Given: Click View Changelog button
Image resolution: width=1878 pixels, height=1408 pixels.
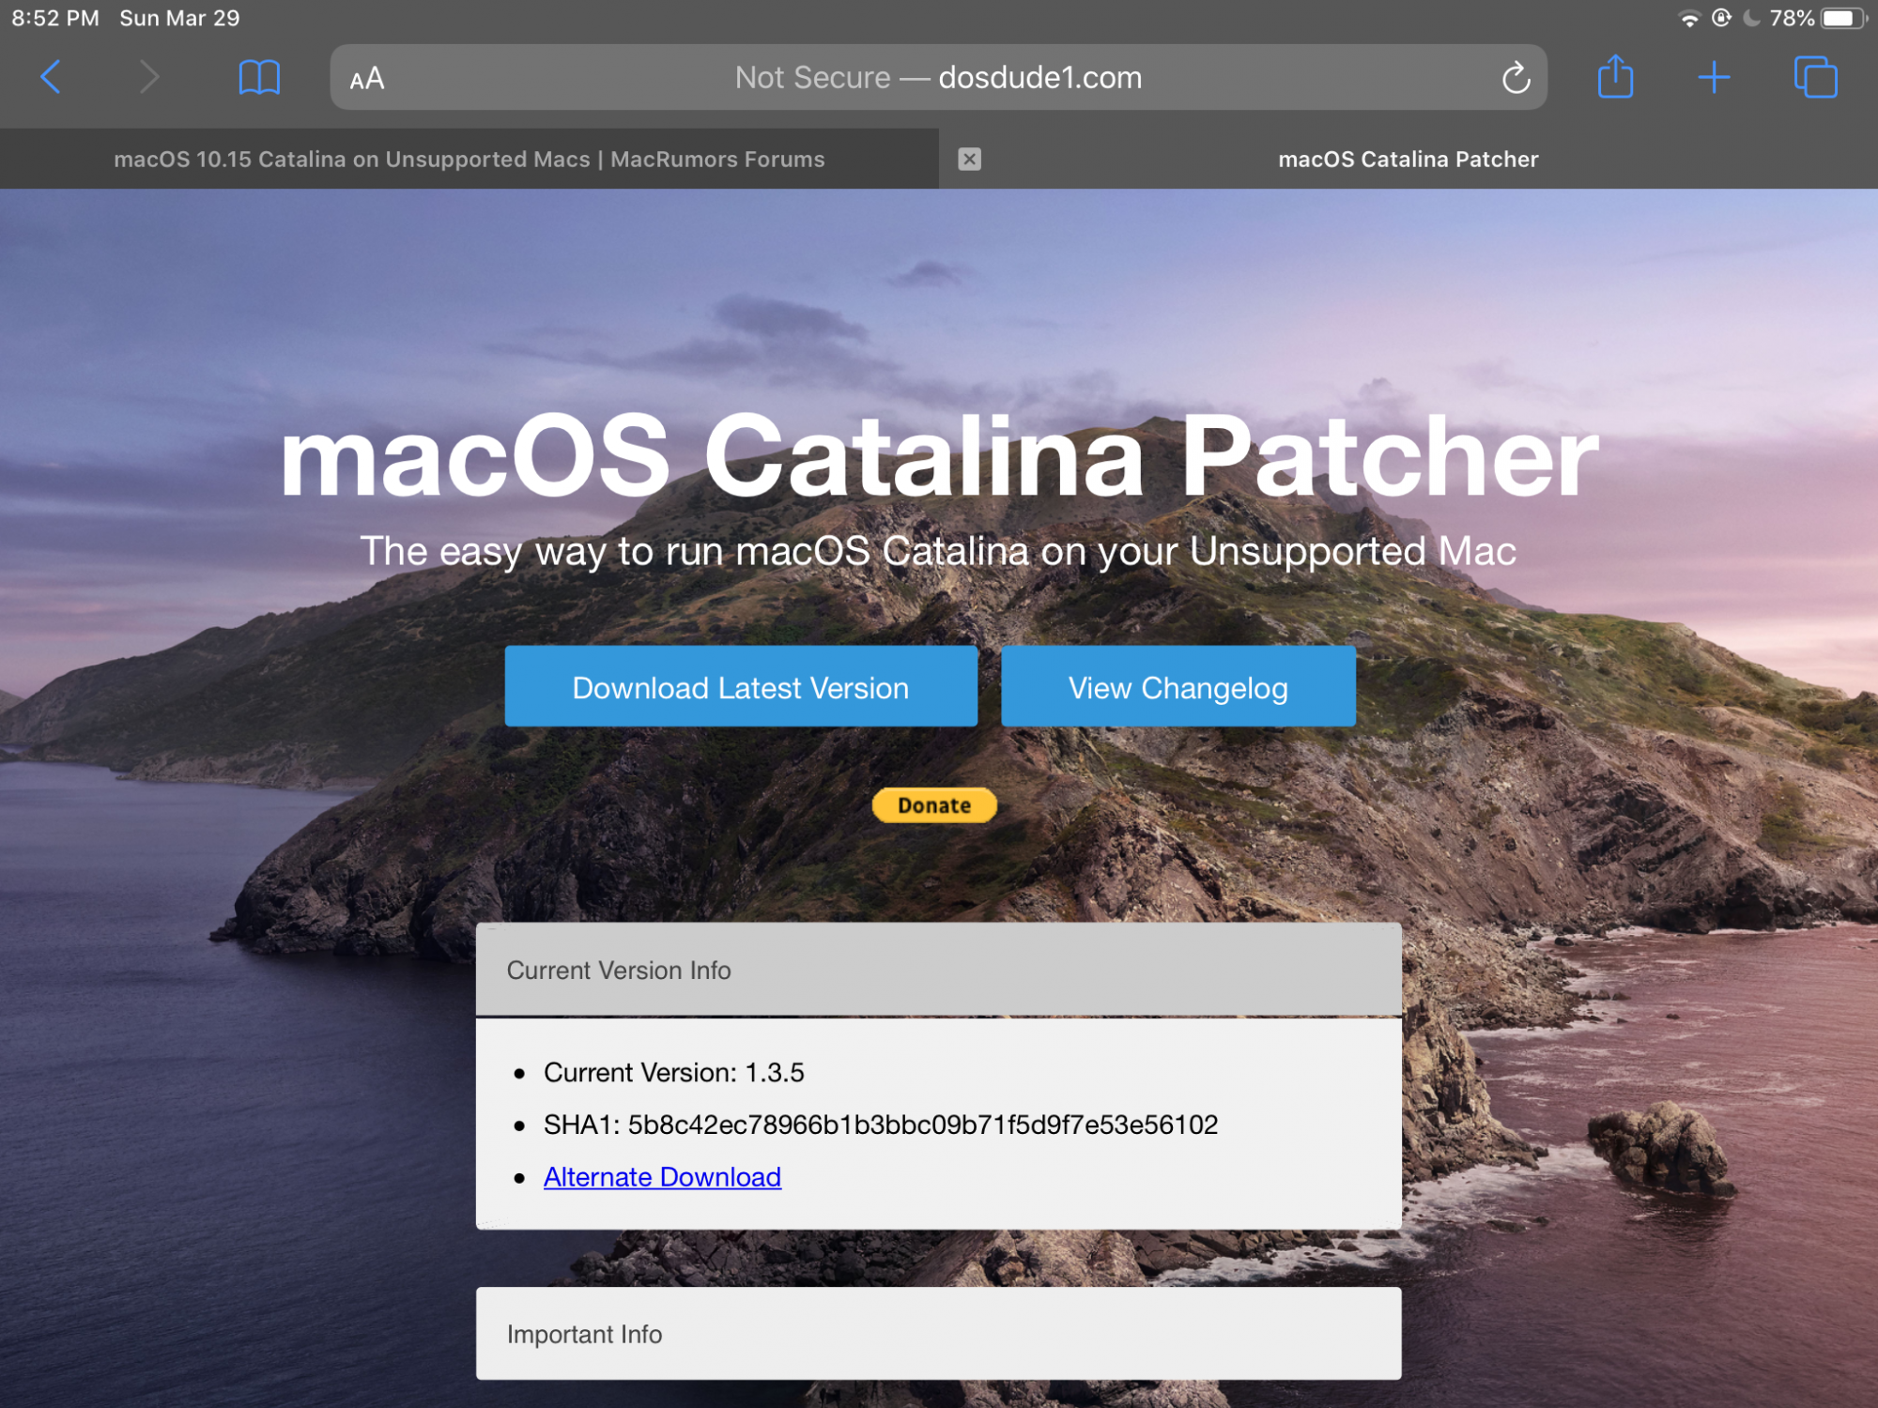Looking at the screenshot, I should click(1178, 687).
